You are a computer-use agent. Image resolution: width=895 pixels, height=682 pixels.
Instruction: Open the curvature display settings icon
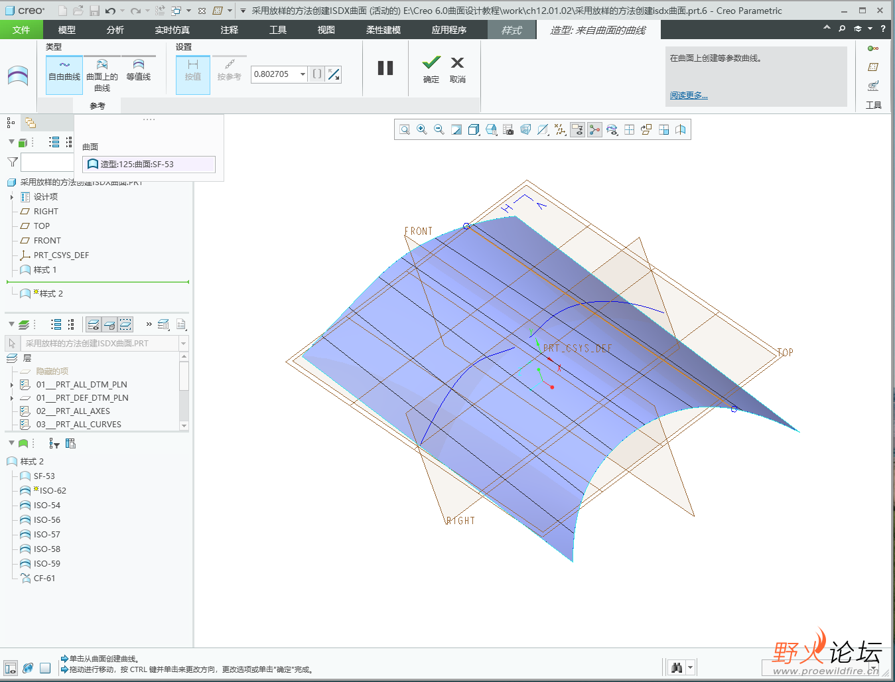tap(612, 130)
